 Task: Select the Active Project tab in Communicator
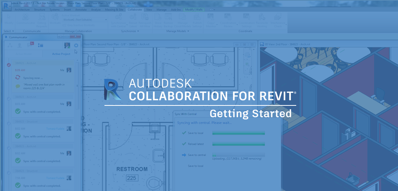pos(61,54)
